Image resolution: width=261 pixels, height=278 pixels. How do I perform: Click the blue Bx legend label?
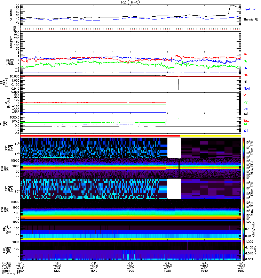click(245, 68)
